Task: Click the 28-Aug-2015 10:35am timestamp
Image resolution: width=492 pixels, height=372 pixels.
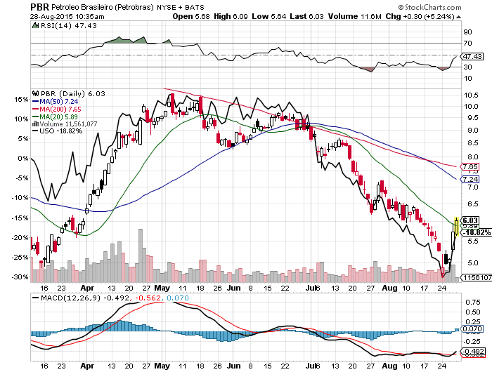Action: pos(67,17)
